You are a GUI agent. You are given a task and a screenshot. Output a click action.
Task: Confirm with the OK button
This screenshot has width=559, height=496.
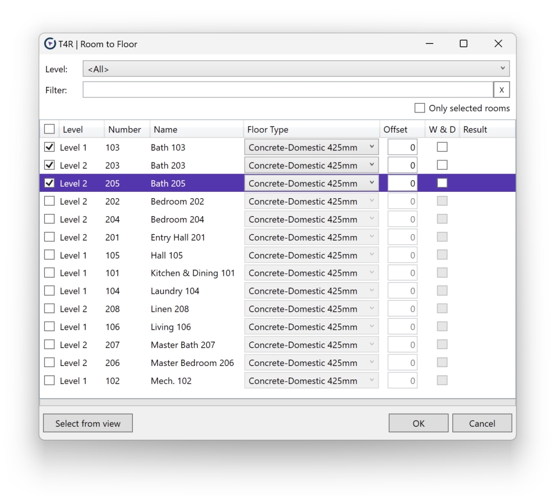click(418, 424)
